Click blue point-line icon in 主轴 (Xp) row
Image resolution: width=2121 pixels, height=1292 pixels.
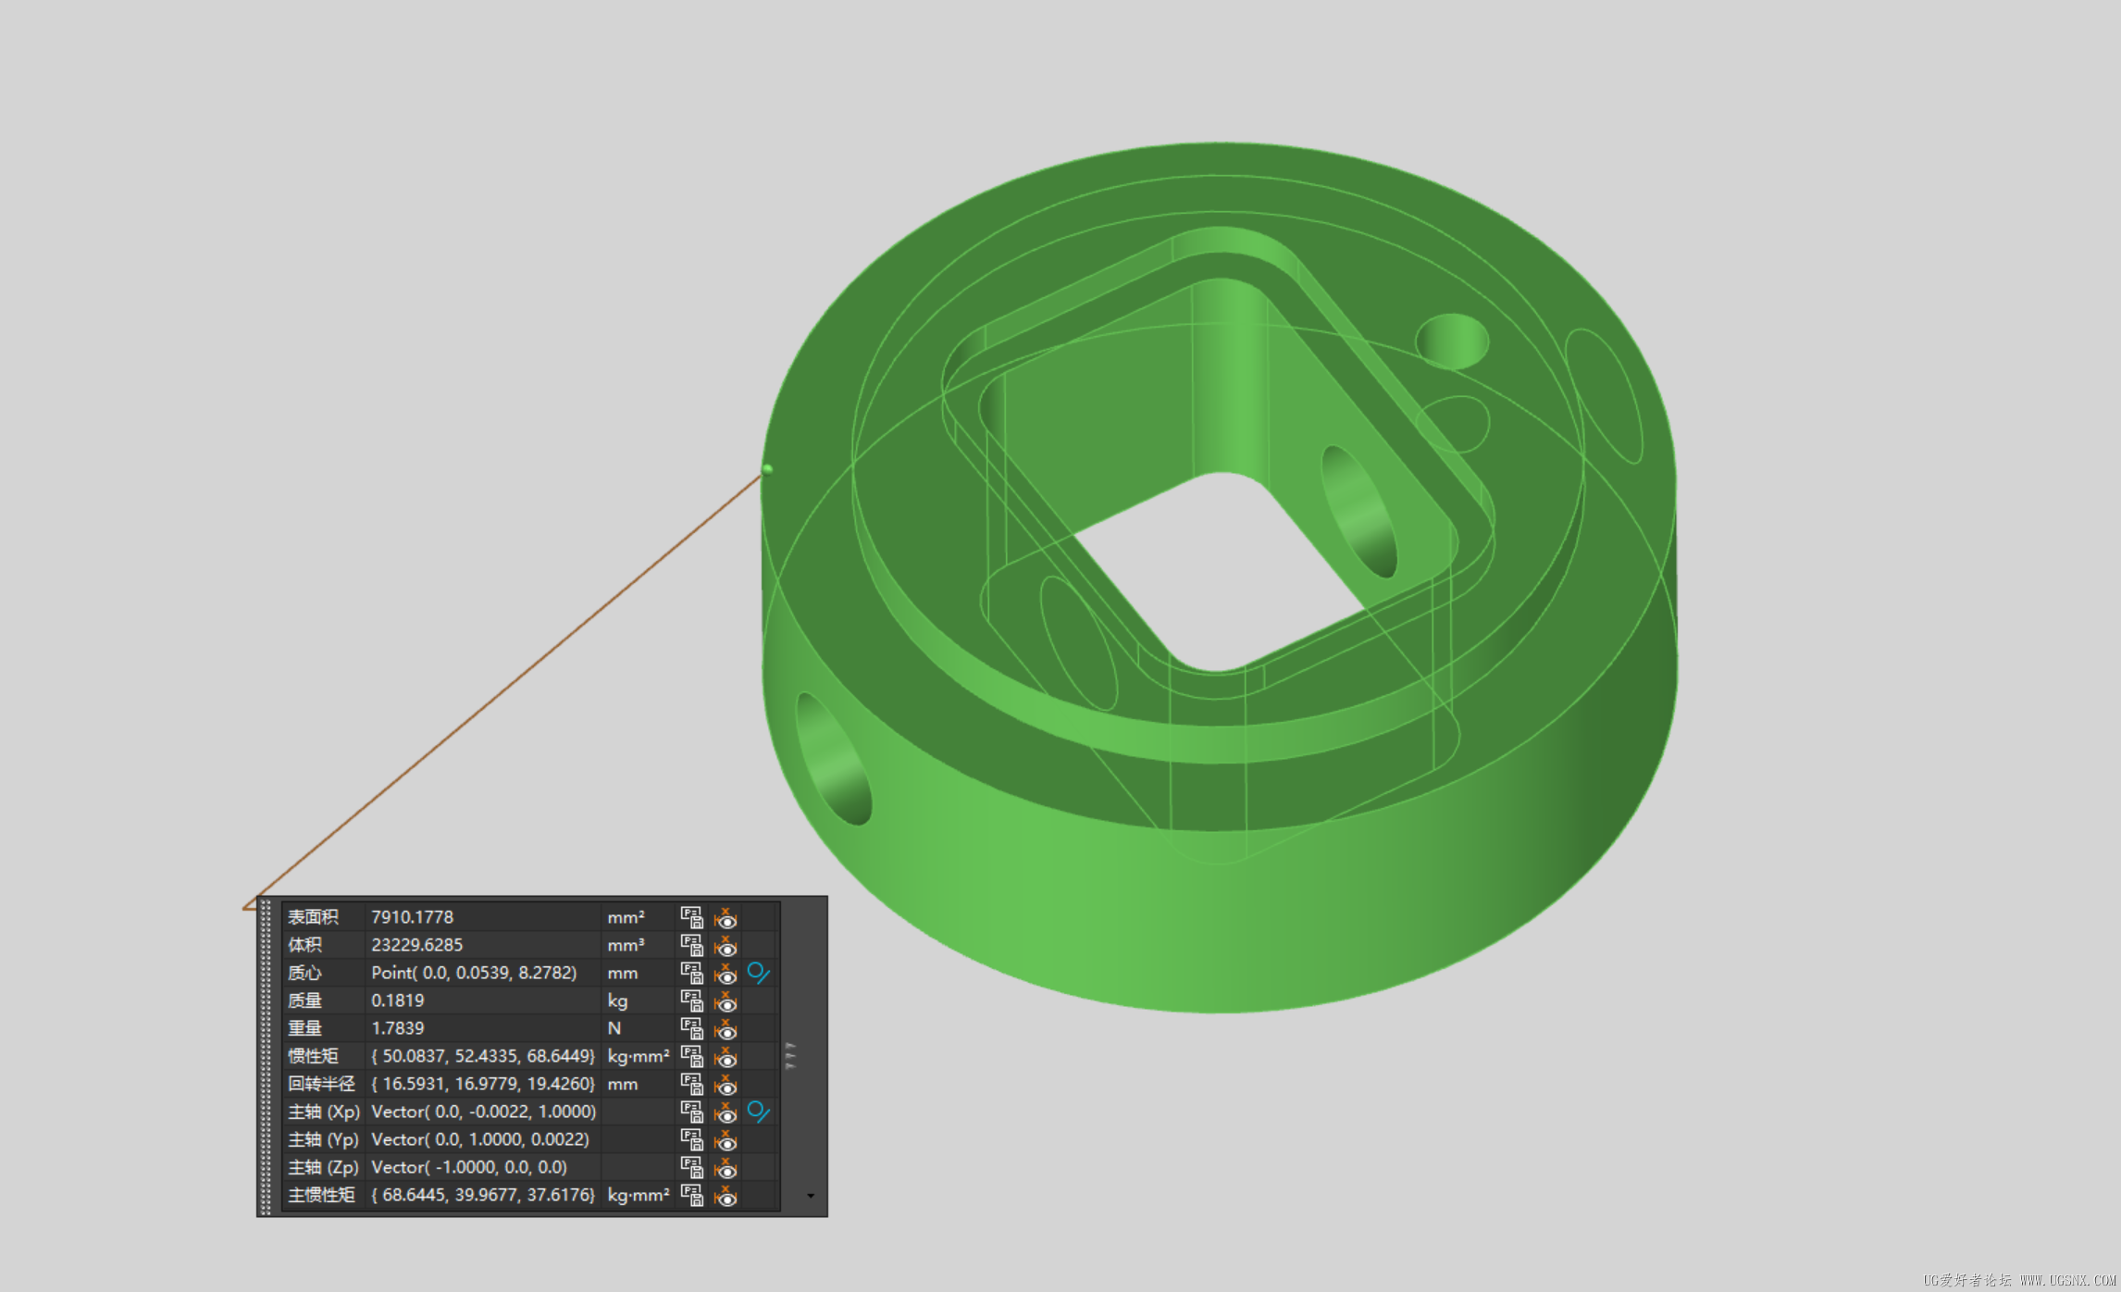click(758, 1112)
